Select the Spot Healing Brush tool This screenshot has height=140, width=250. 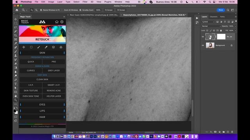point(16,47)
